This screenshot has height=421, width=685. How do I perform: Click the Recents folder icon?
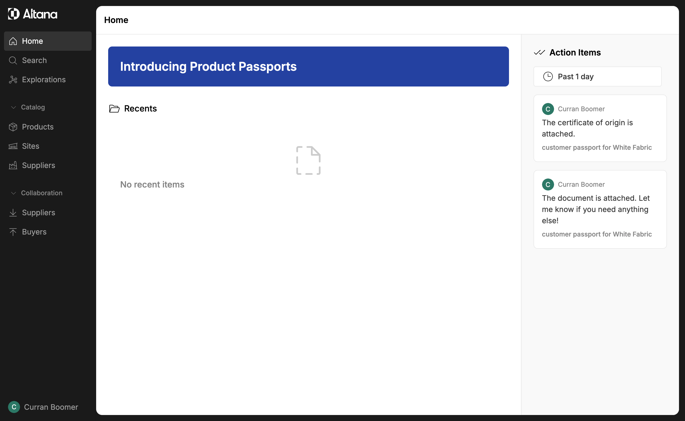coord(114,108)
